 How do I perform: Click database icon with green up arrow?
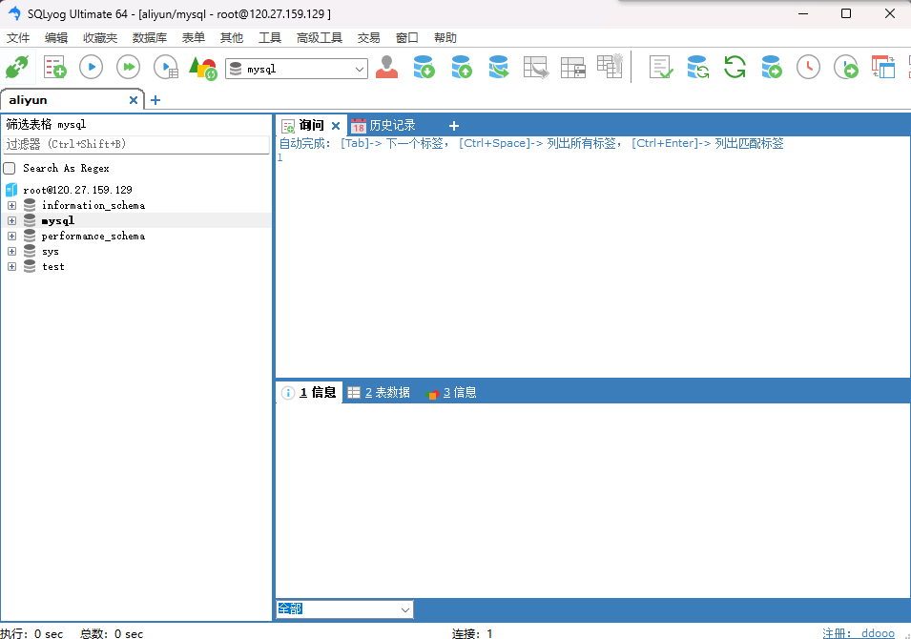click(x=462, y=68)
